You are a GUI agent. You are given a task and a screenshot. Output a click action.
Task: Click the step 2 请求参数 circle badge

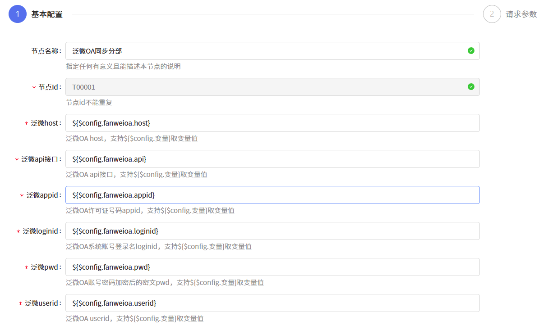pos(492,14)
